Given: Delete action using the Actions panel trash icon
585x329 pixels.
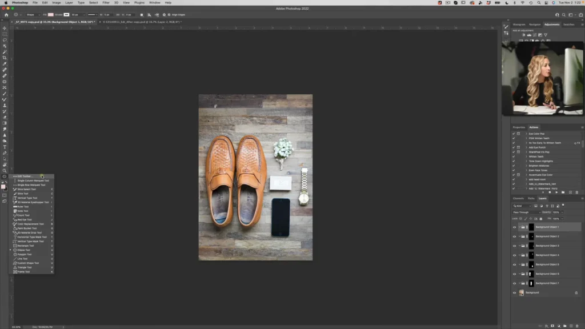Looking at the screenshot, I should (x=577, y=192).
